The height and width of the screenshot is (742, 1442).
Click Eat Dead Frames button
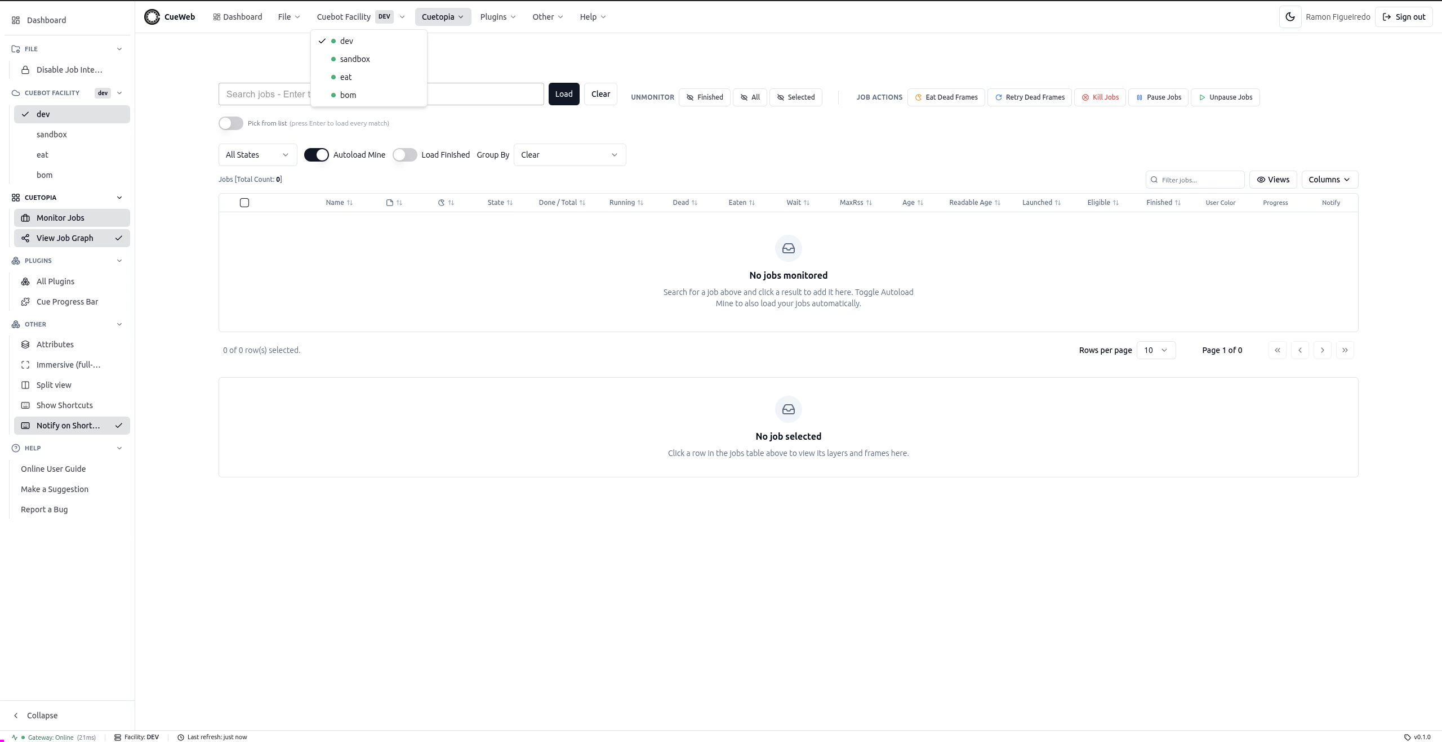pos(946,97)
